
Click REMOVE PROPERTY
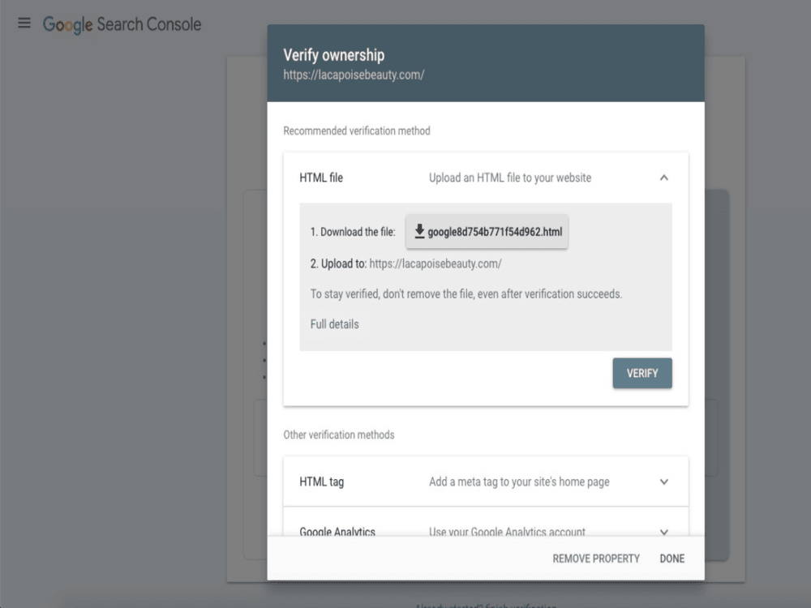coord(596,559)
